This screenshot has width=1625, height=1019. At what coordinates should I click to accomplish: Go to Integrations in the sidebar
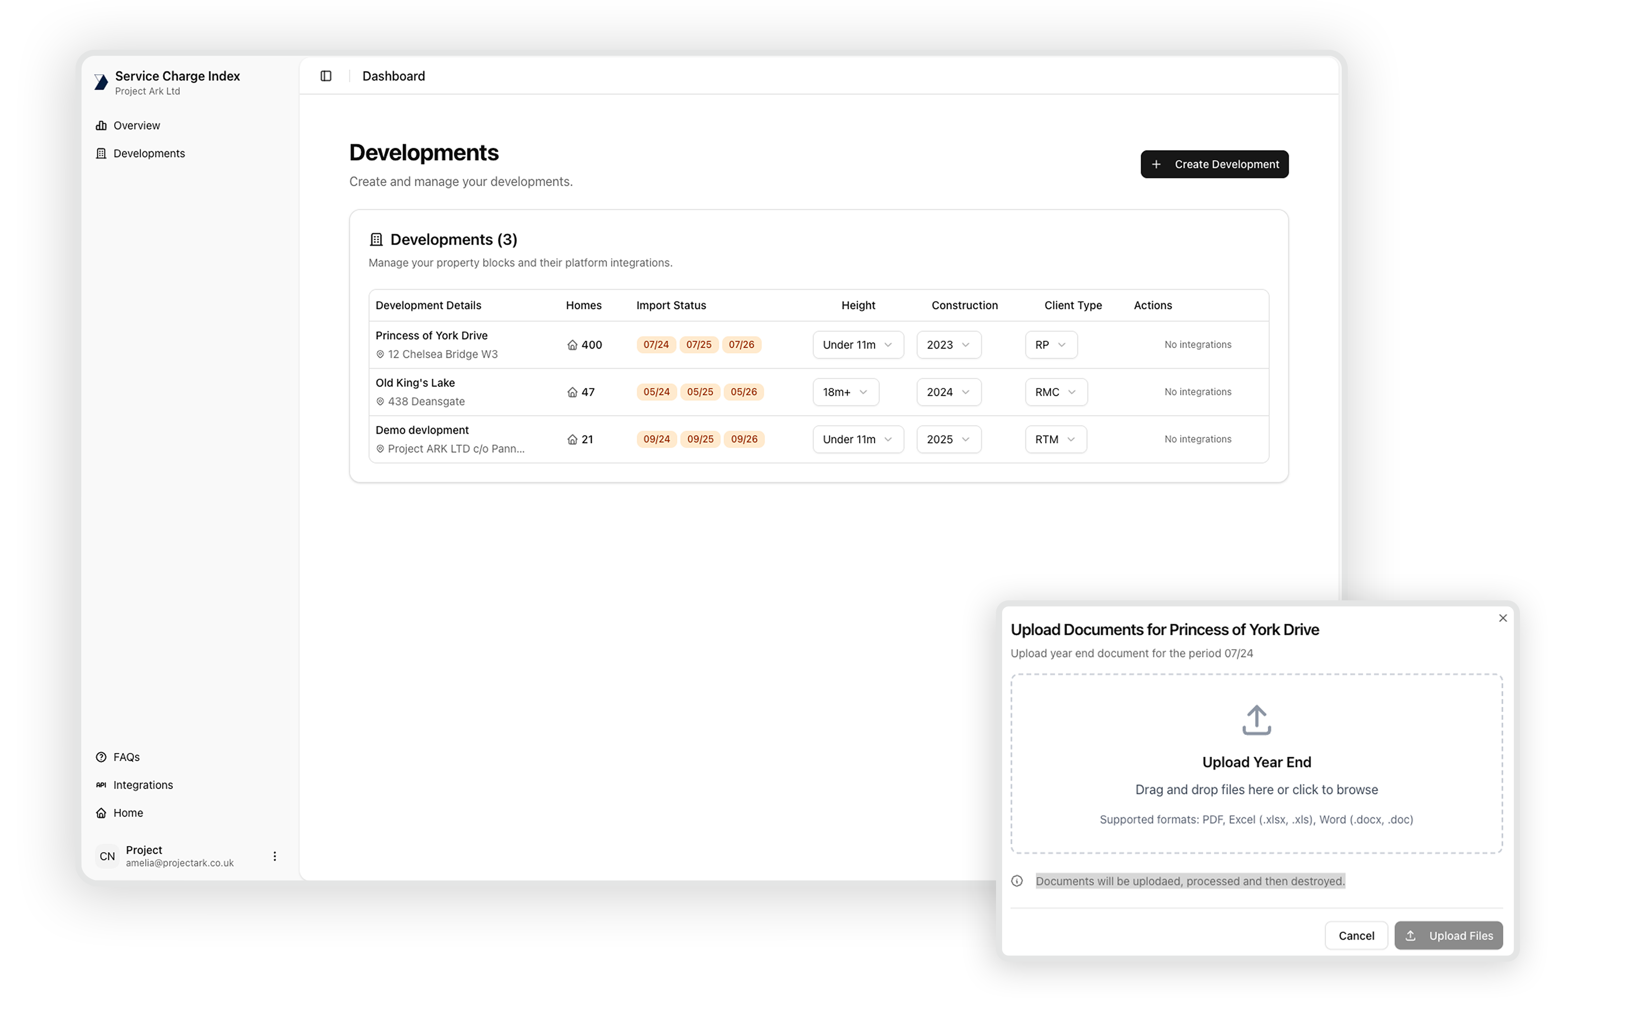click(143, 785)
